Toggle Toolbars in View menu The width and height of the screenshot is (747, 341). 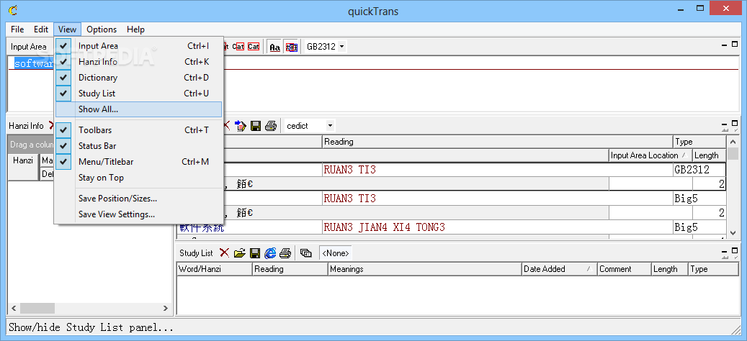138,129
